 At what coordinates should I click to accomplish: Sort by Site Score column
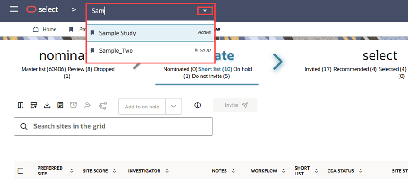pos(115,171)
